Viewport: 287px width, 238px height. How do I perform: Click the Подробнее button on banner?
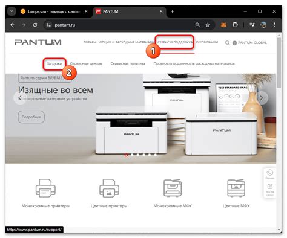(x=31, y=117)
